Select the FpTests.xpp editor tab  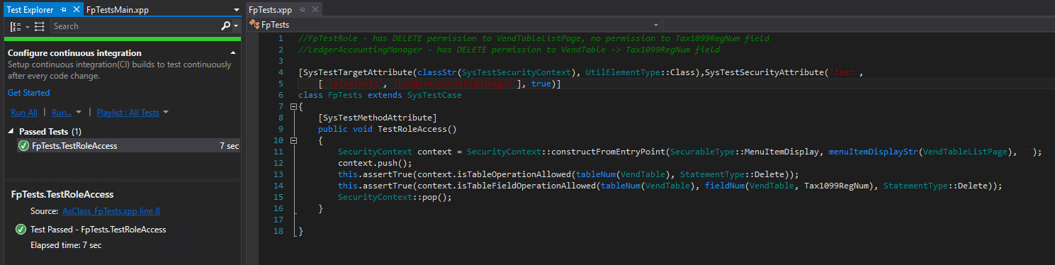click(270, 10)
